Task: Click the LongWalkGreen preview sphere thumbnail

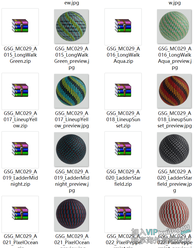Action: pos(71,26)
